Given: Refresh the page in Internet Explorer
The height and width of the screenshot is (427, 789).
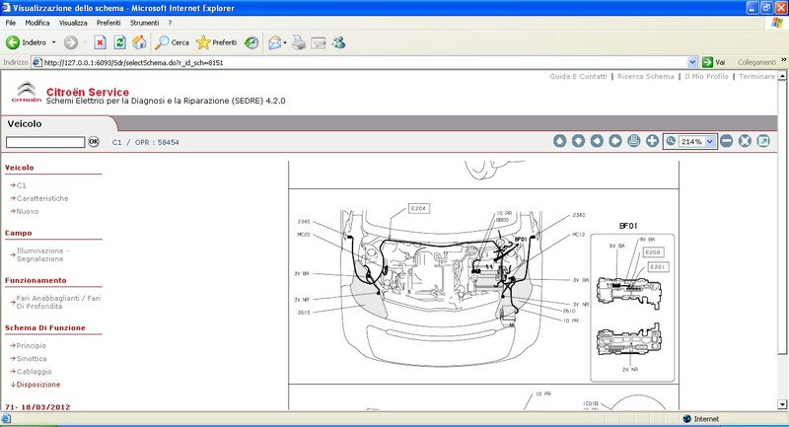Looking at the screenshot, I should pos(119,42).
